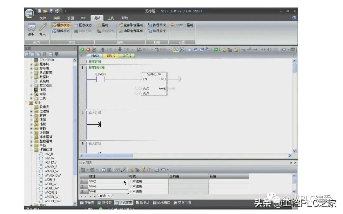Open the 视图 (View) ribbon tab
This screenshot has width=343, height=214.
71,18
